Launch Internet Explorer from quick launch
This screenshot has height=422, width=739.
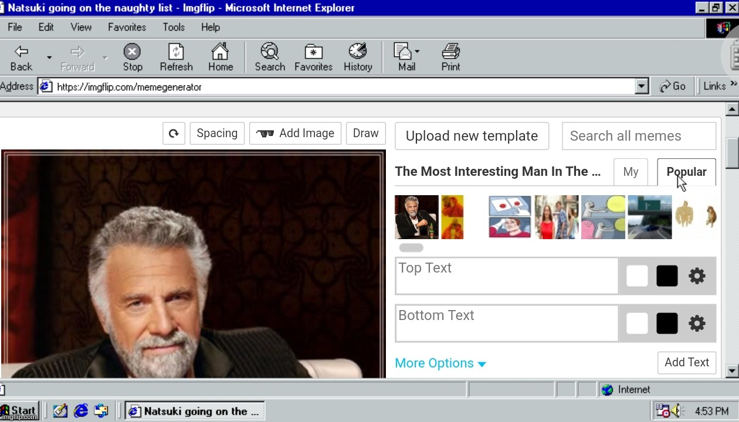click(81, 411)
